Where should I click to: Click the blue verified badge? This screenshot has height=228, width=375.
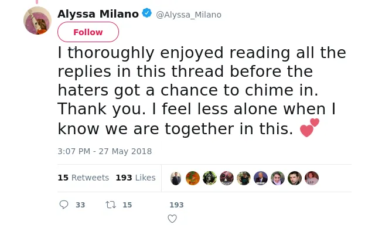147,13
